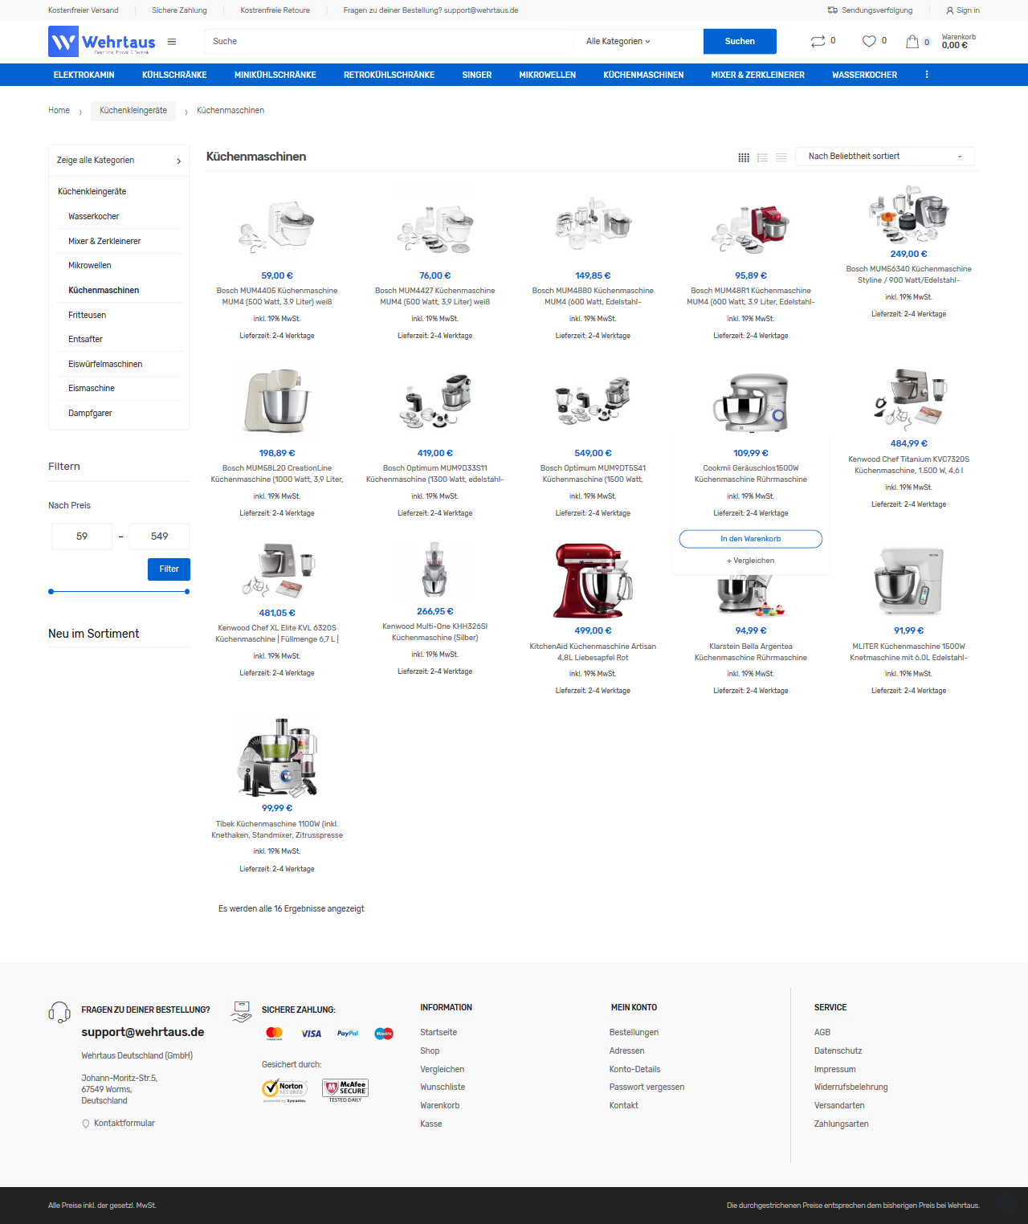Open more categories three-dot menu

[x=927, y=75]
